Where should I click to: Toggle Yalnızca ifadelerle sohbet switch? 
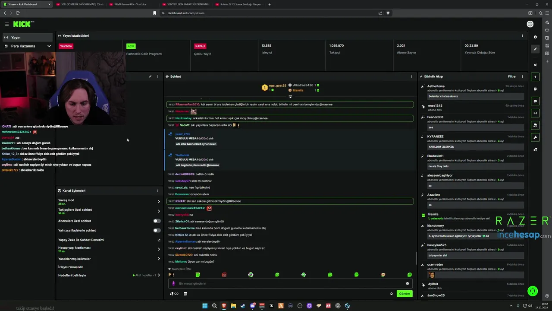157,230
